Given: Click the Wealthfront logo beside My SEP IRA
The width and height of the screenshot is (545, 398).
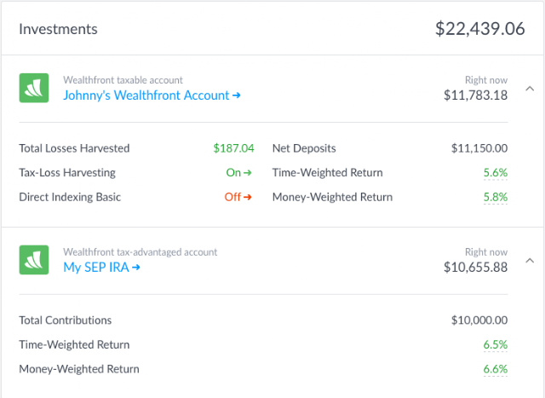Looking at the screenshot, I should click(34, 260).
